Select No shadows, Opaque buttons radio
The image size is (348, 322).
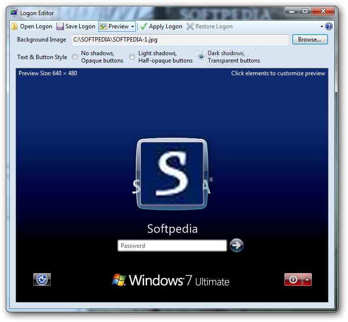[x=75, y=57]
